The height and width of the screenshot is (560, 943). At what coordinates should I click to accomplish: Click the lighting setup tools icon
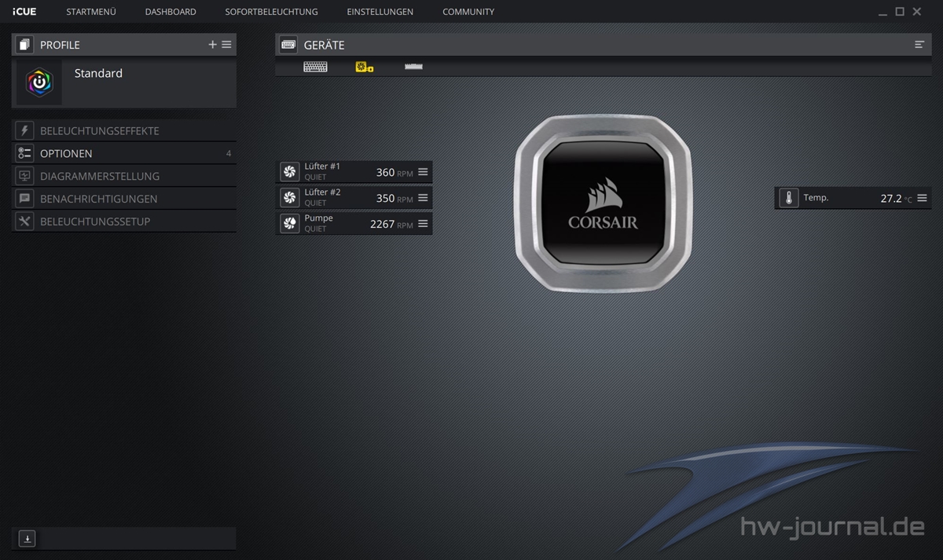tap(24, 221)
